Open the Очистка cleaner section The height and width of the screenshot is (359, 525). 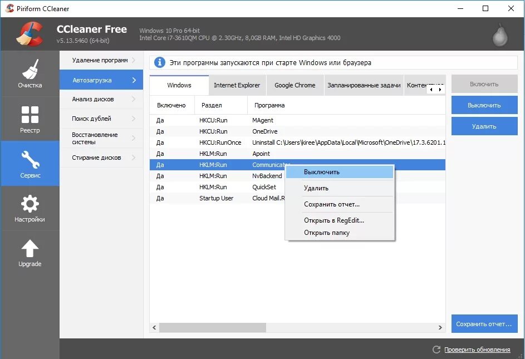coord(30,73)
